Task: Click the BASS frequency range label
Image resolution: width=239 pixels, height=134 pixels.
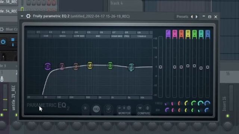Action: pos(62,36)
